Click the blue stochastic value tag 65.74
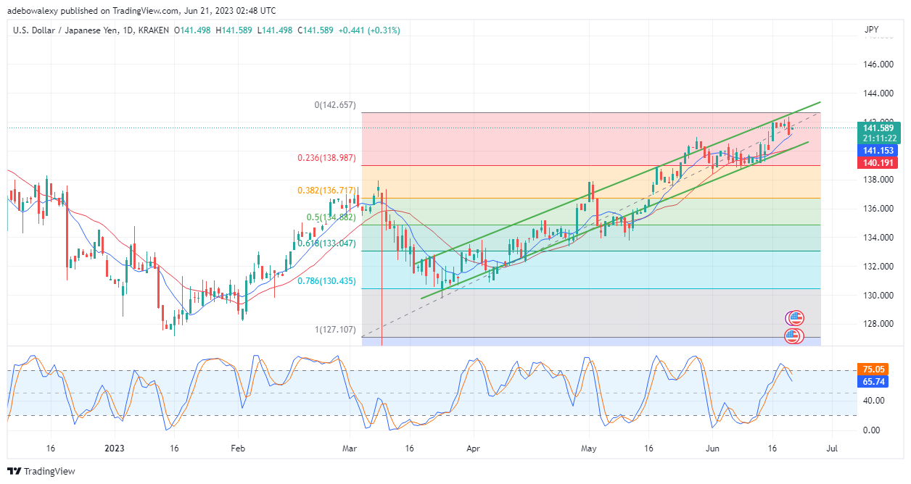The image size is (911, 484). [873, 381]
